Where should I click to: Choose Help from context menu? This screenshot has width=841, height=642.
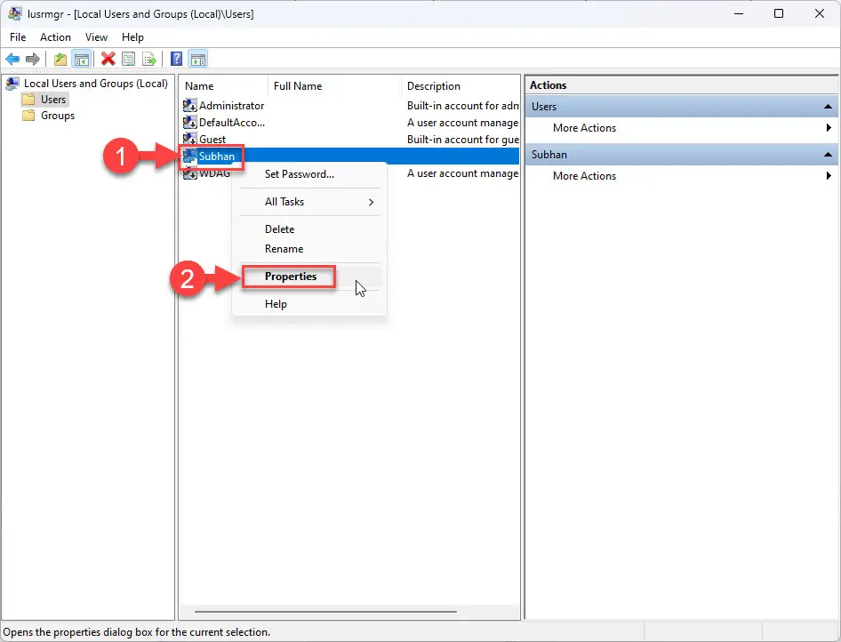pos(309,303)
